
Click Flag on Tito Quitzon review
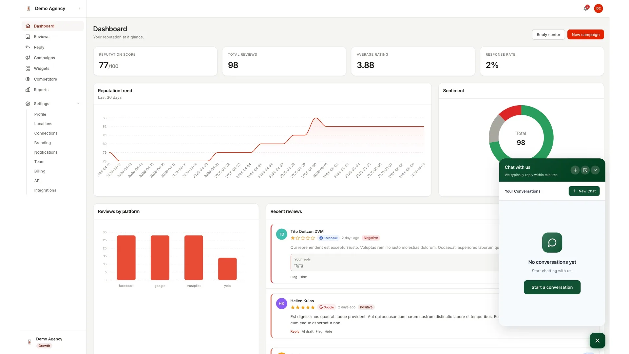click(294, 277)
